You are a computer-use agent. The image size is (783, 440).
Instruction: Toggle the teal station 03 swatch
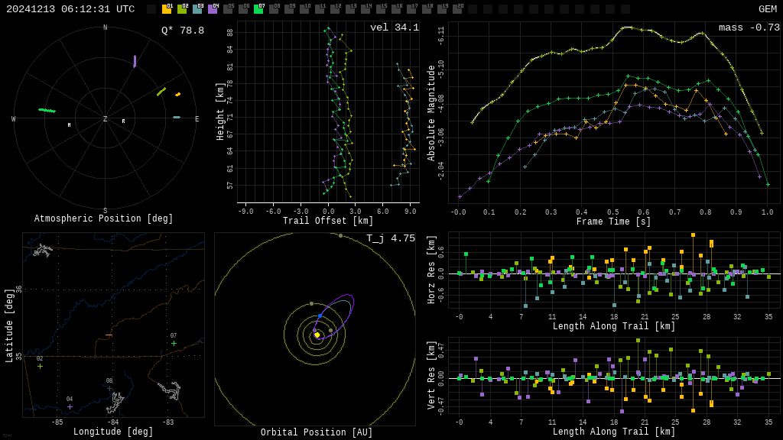(197, 9)
